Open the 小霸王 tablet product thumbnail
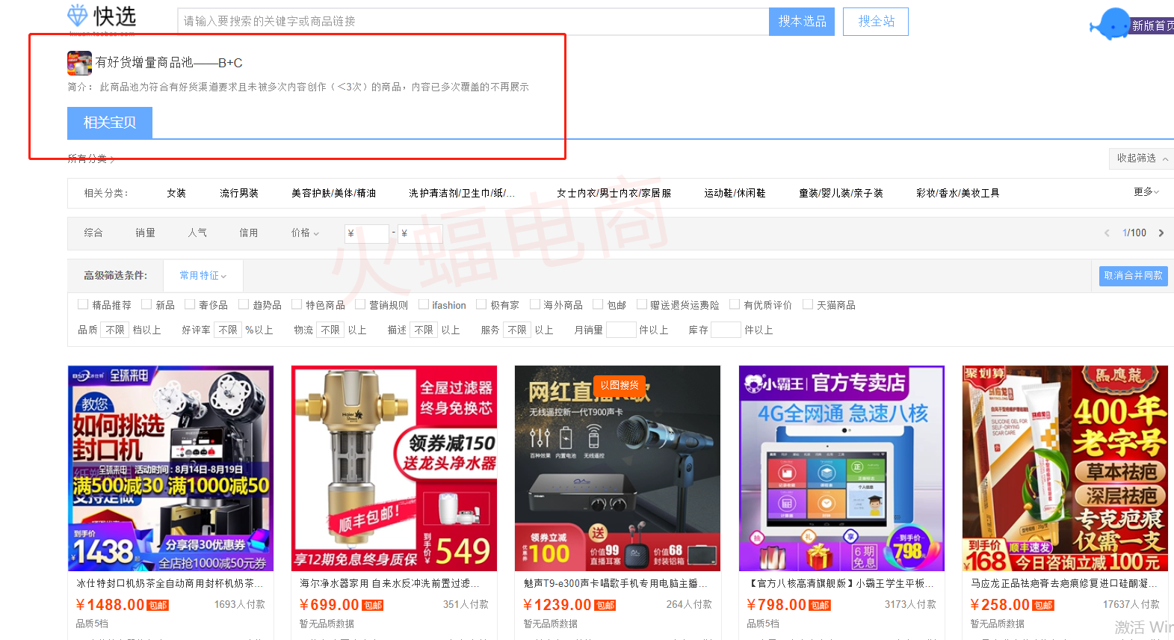1174x640 pixels. pos(841,468)
